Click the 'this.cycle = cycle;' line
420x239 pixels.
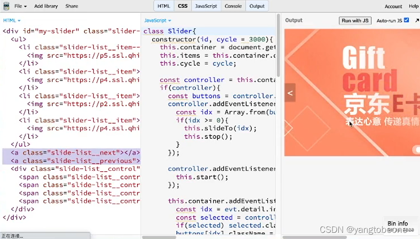coord(198,63)
